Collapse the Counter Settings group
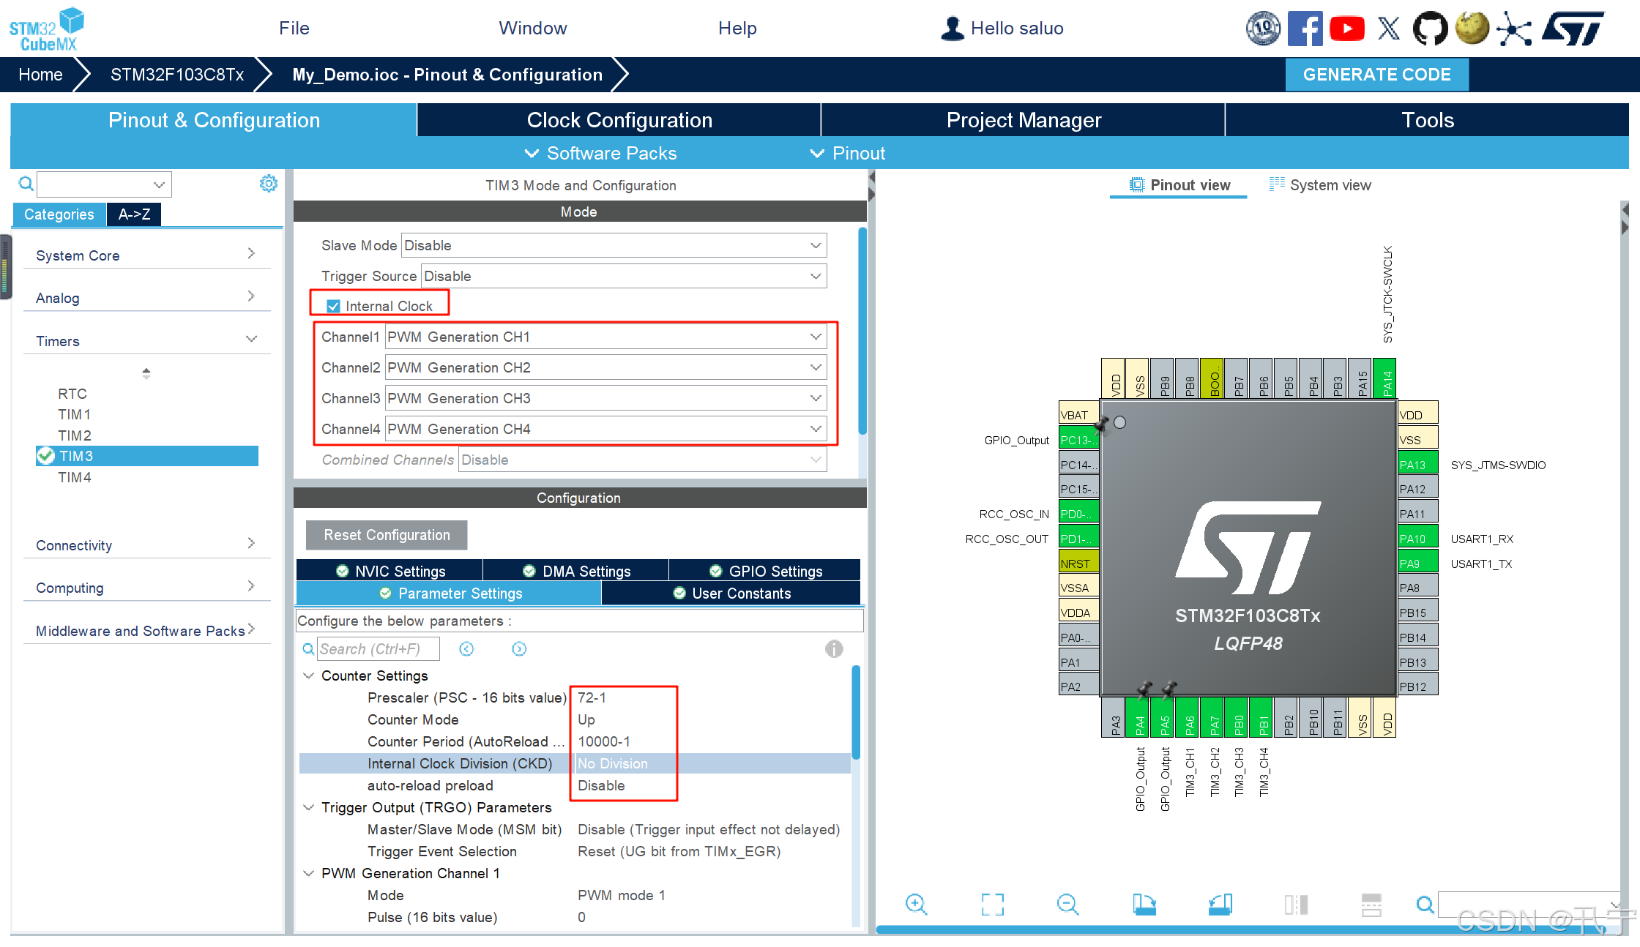 pos(308,675)
